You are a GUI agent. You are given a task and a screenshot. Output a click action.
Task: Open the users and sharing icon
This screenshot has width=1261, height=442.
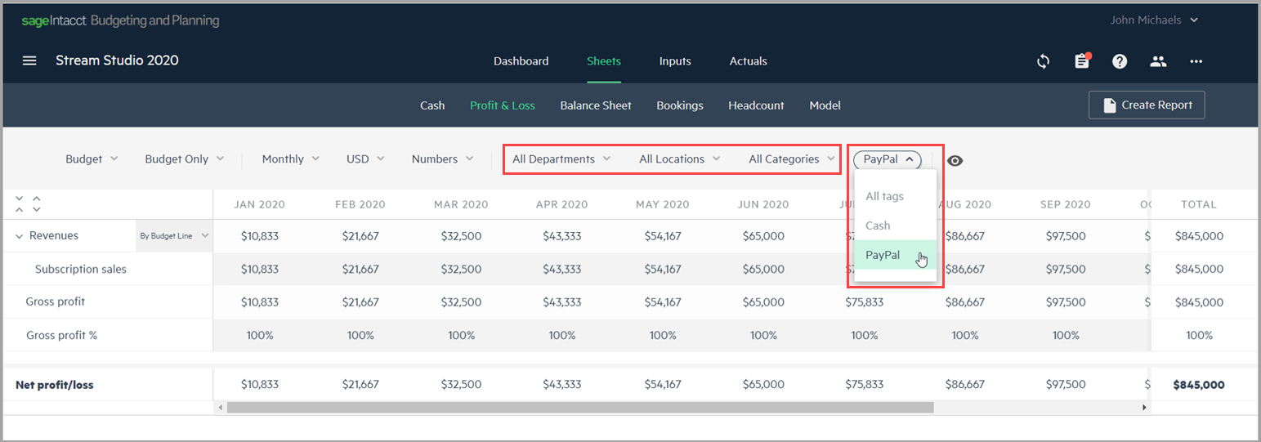tap(1158, 61)
